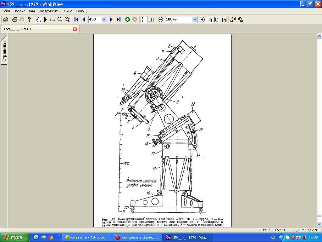Open the page number dropdown
The width and height of the screenshot is (322, 242).
104,20
